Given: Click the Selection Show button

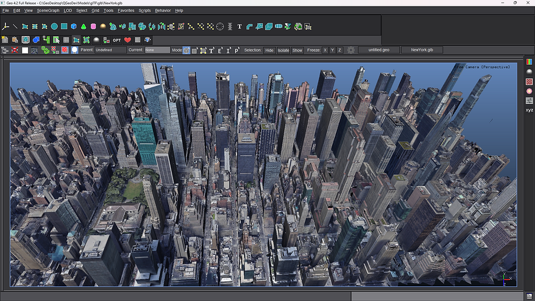Looking at the screenshot, I should 297,50.
